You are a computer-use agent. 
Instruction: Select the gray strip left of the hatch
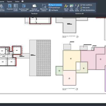[33, 58]
